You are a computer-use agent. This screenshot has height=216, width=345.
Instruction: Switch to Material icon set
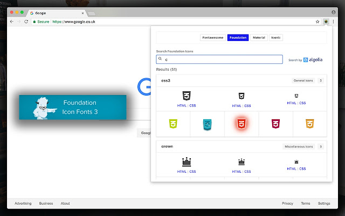259,38
